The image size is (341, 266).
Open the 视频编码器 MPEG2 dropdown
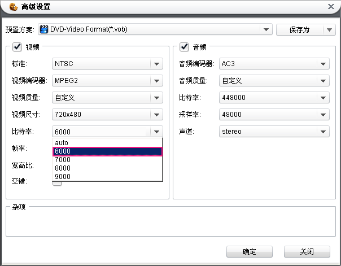pyautogui.click(x=156, y=81)
